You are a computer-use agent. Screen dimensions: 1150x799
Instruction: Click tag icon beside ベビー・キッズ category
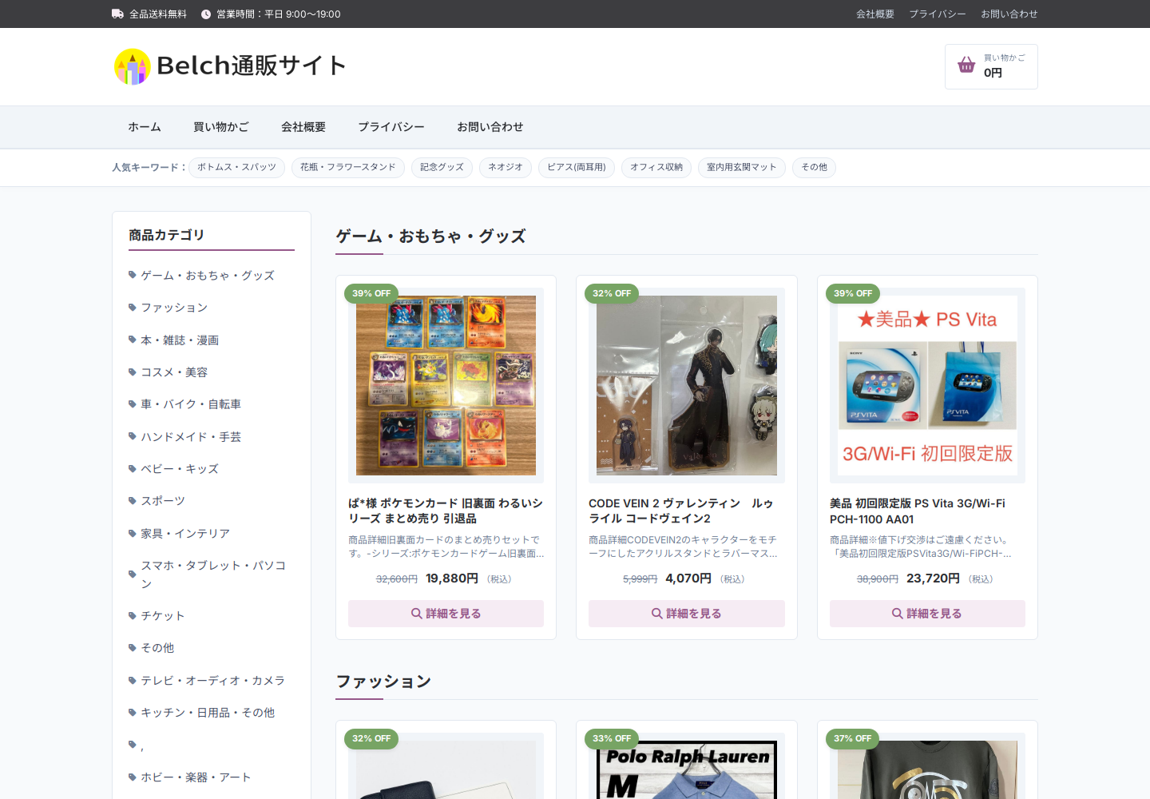coord(133,468)
